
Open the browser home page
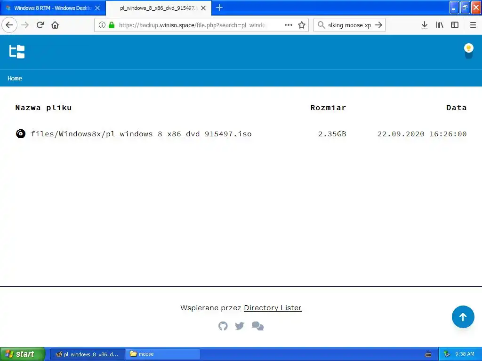tap(55, 25)
